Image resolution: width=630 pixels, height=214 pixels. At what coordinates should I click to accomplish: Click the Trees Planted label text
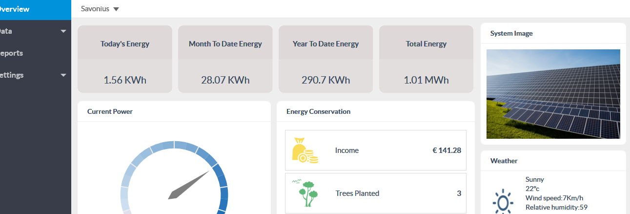coord(357,193)
